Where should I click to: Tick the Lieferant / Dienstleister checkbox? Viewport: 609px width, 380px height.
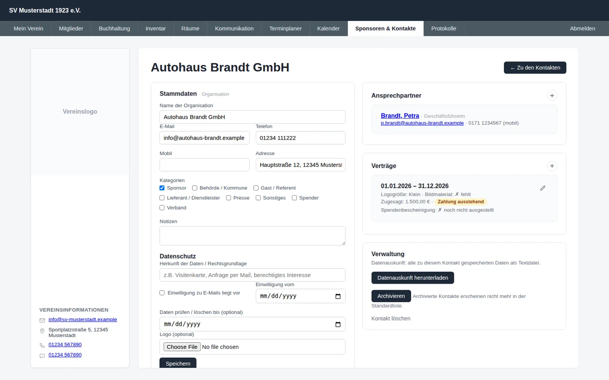(x=162, y=198)
